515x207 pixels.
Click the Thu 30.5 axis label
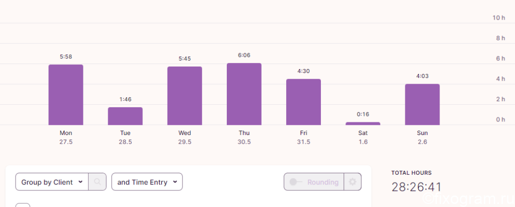point(244,137)
